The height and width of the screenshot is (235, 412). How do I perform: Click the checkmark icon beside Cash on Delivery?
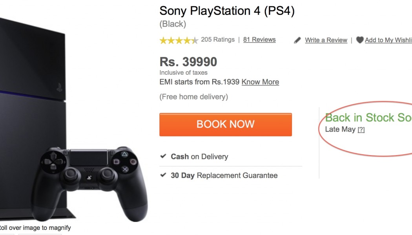coord(163,156)
